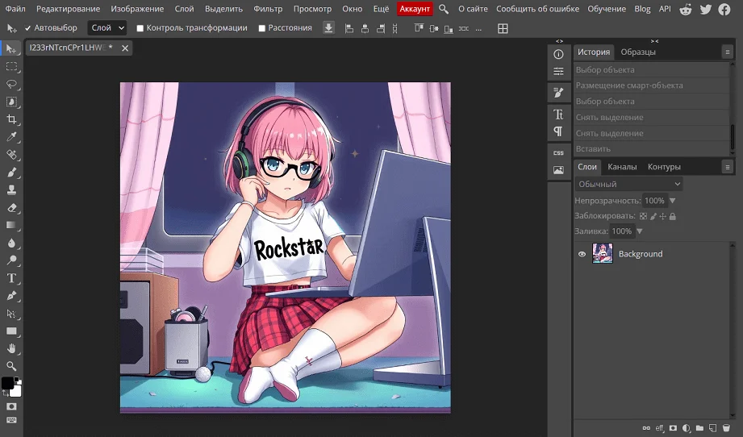
Task: Delete layer using the trash icon
Action: click(x=726, y=428)
